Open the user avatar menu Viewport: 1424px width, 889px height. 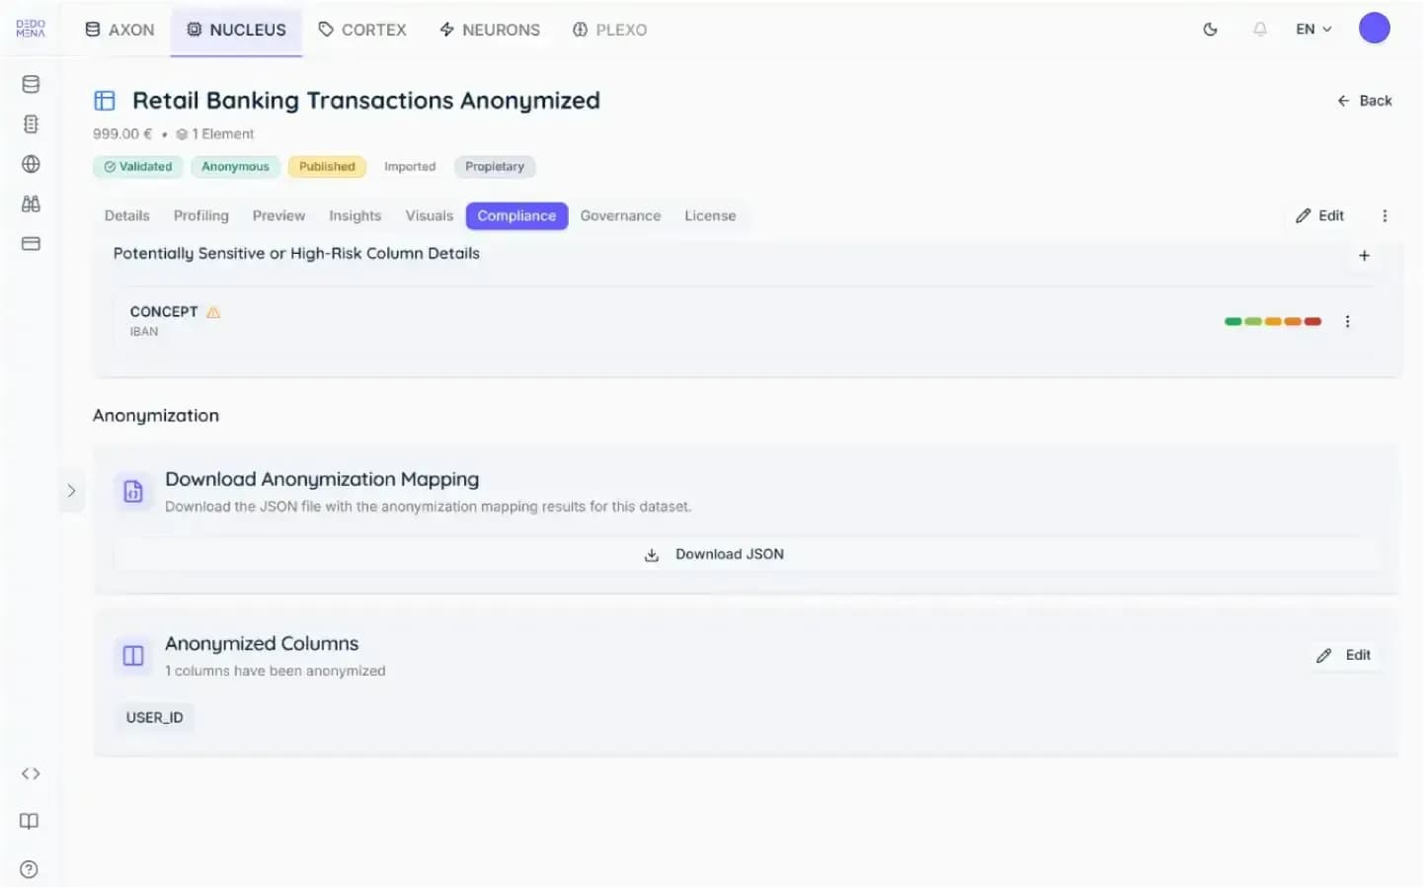(x=1374, y=29)
